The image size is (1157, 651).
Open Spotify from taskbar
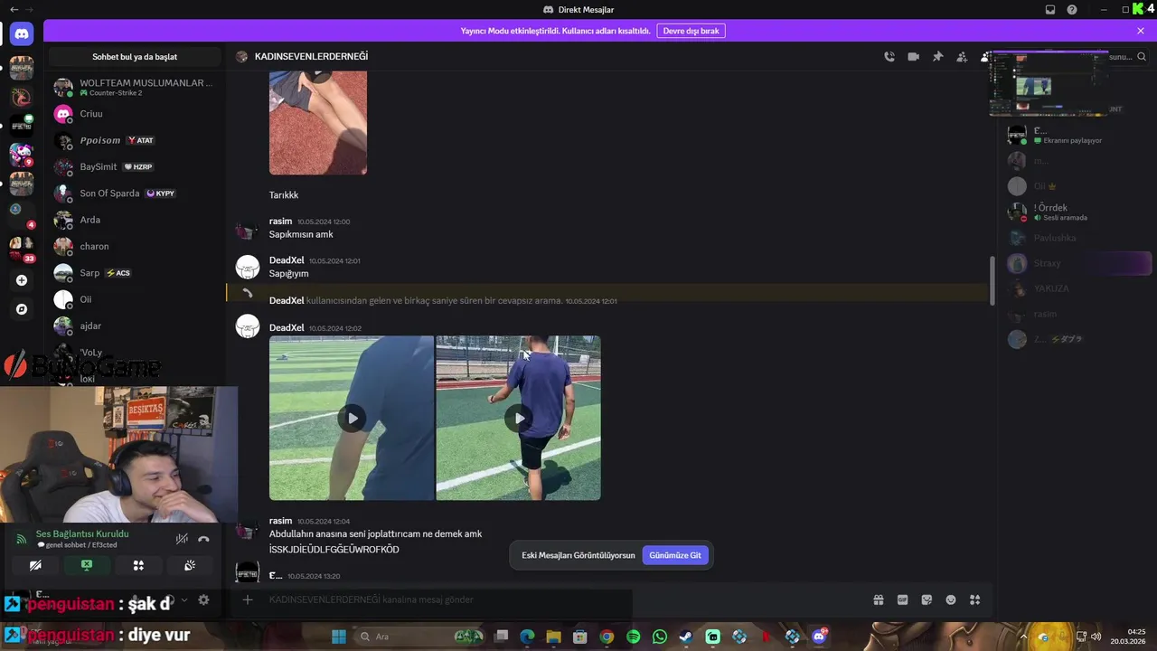tap(633, 637)
